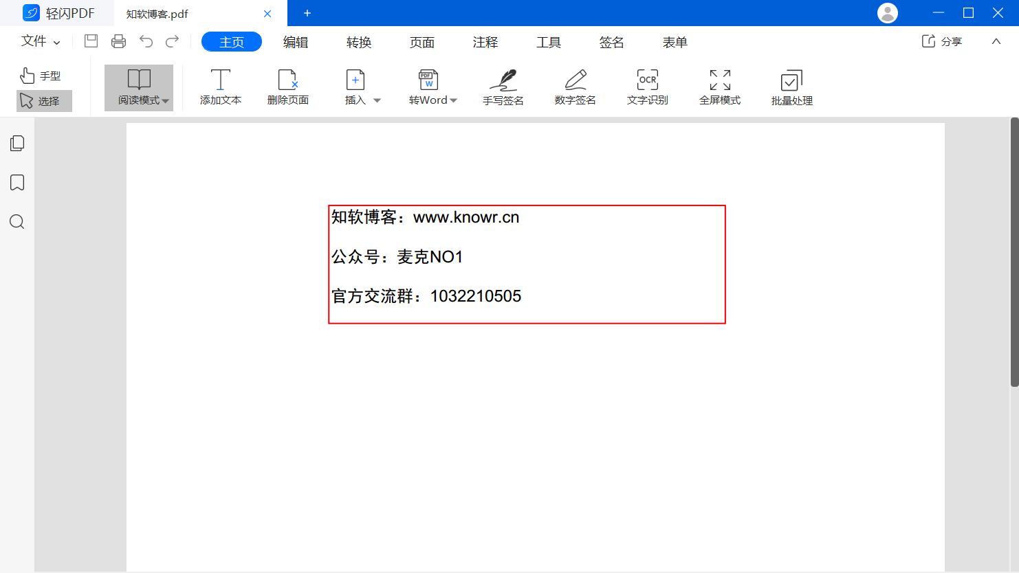Open the bookmarks sidebar panel
1019x573 pixels.
[x=17, y=182]
